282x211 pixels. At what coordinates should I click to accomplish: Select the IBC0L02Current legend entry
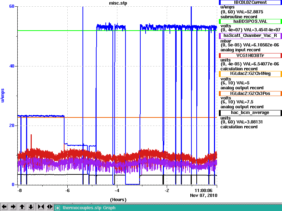[x=250, y=2]
